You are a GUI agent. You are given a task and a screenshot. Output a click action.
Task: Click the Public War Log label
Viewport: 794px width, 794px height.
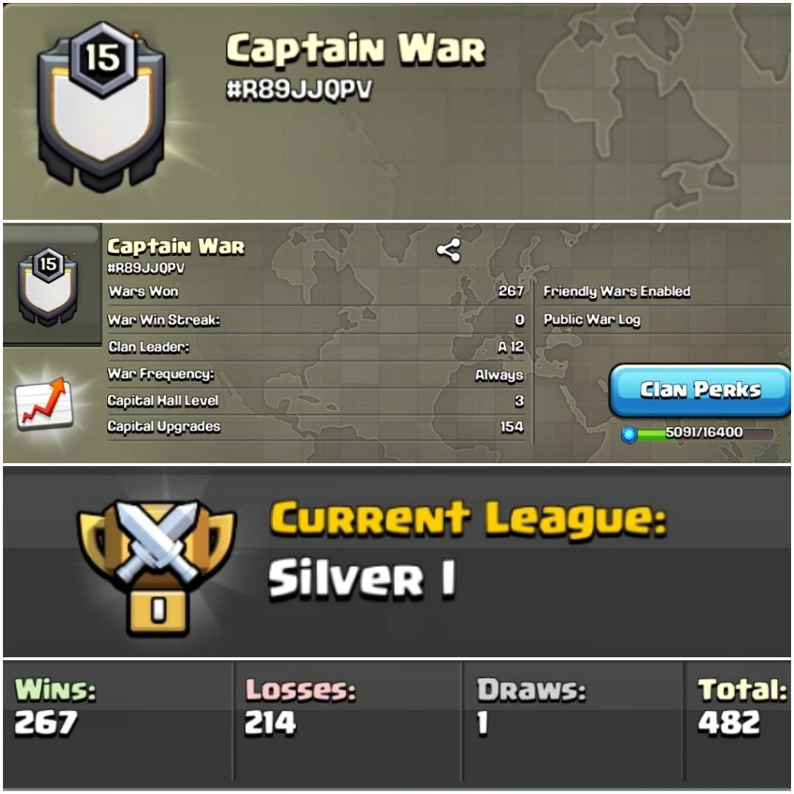[592, 320]
